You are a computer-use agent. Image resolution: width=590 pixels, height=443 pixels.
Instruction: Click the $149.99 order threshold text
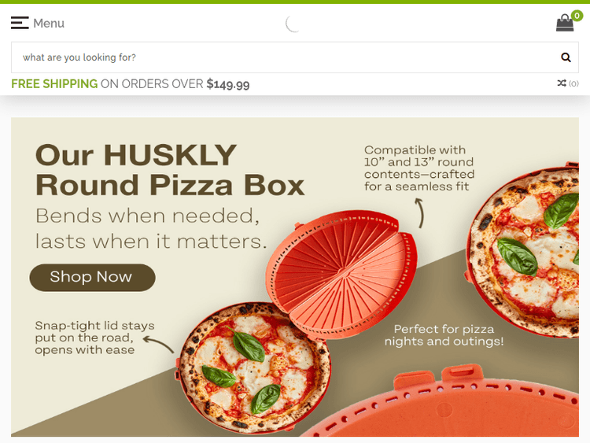coord(228,84)
